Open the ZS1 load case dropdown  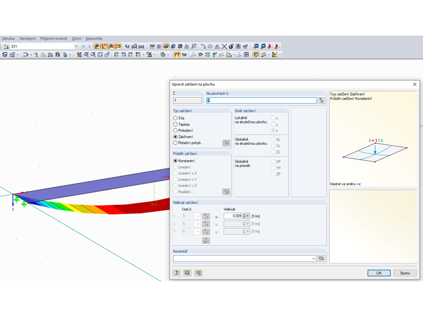(x=76, y=46)
